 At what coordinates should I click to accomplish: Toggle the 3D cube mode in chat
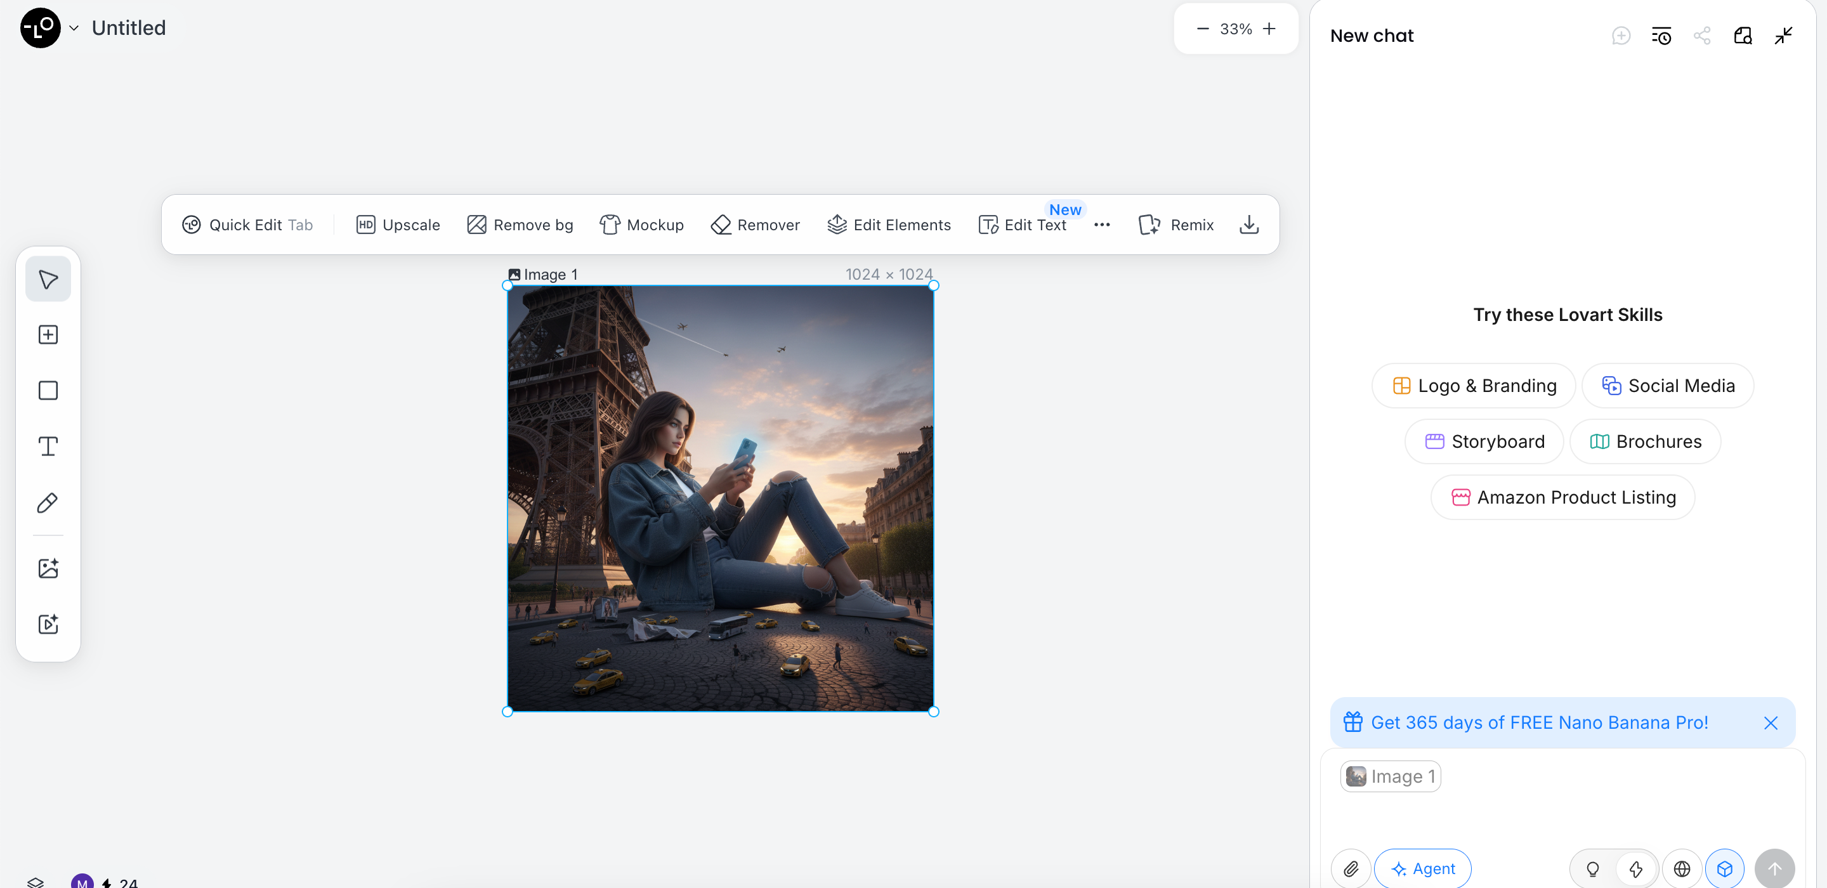(x=1726, y=868)
